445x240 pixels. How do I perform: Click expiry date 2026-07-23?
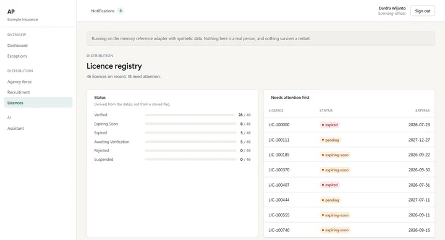pyautogui.click(x=419, y=125)
